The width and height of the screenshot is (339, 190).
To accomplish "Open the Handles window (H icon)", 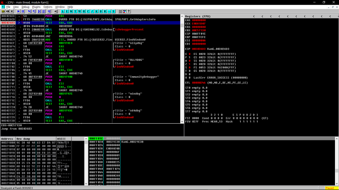I will pos(84,11).
